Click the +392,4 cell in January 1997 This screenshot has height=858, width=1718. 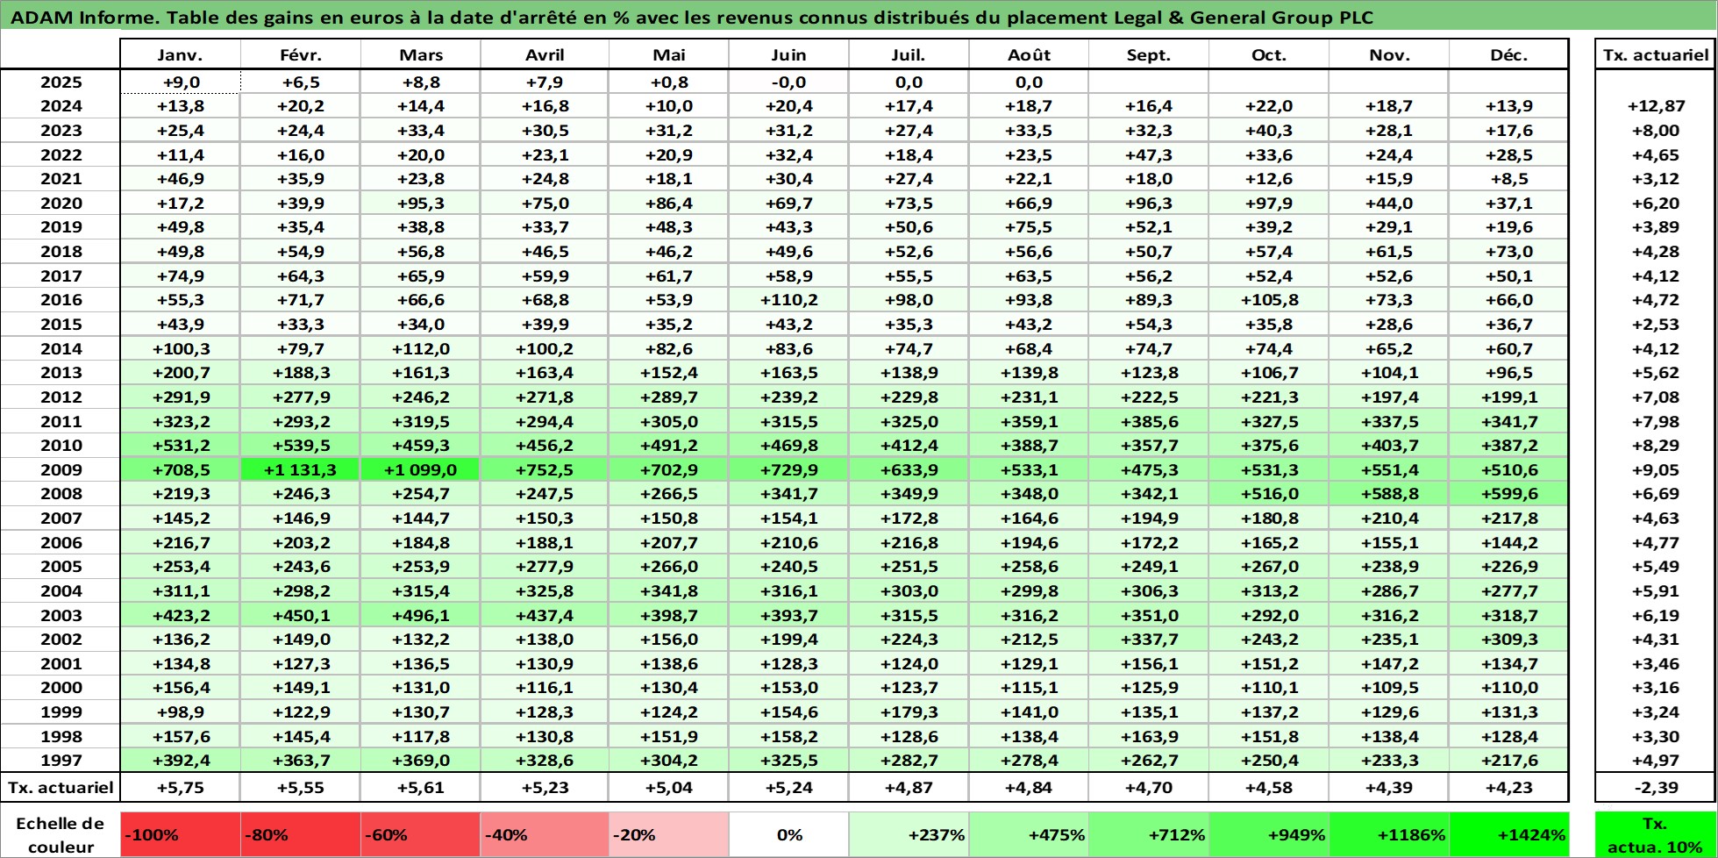click(x=180, y=761)
